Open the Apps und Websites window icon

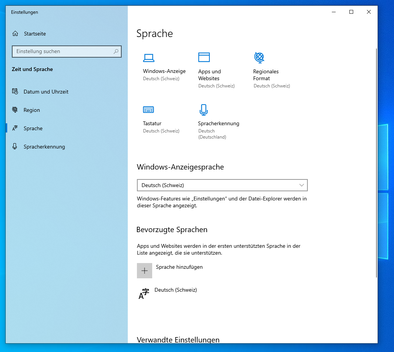pyautogui.click(x=204, y=57)
